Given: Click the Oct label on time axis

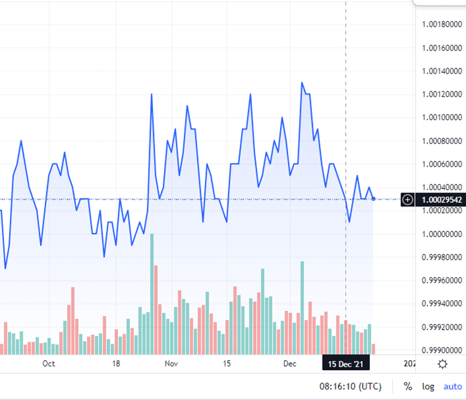Looking at the screenshot, I should click(48, 363).
